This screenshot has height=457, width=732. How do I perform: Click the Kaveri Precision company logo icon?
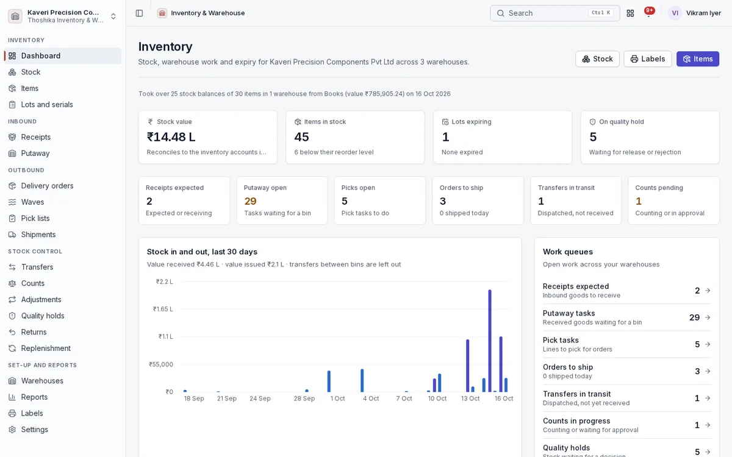tap(15, 16)
